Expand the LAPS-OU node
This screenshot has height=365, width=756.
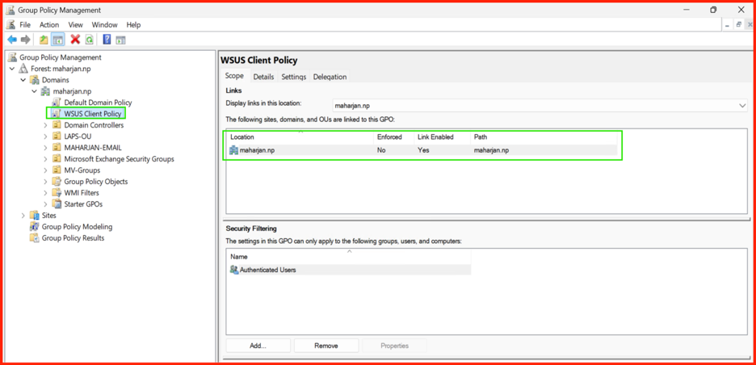point(46,136)
